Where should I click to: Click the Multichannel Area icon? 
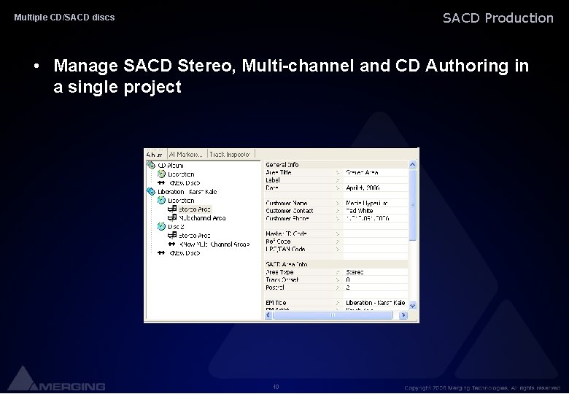pyautogui.click(x=172, y=217)
